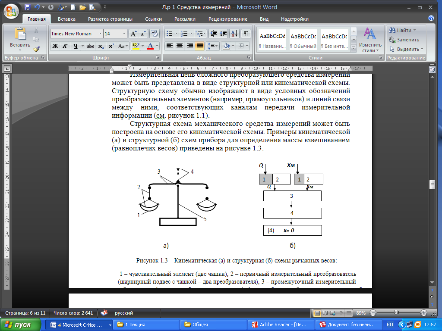The width and height of the screenshot is (442, 331).
Task: Open file via quick access folder icon
Action: 82,7
